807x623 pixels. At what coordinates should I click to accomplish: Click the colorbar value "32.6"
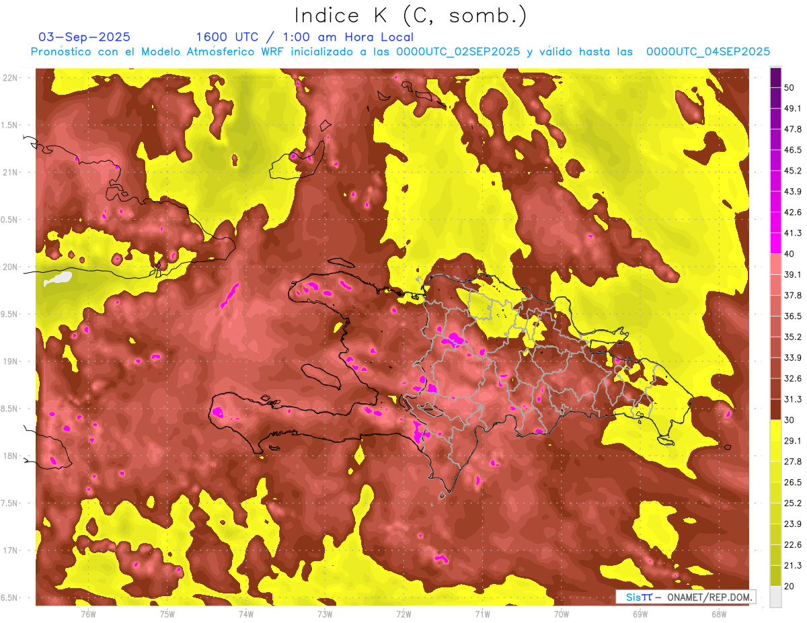[x=792, y=378]
